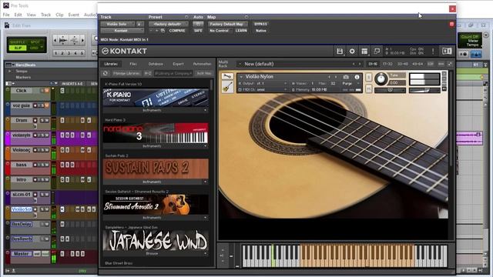Click the Kontakt panic exclamation icon

433,52
